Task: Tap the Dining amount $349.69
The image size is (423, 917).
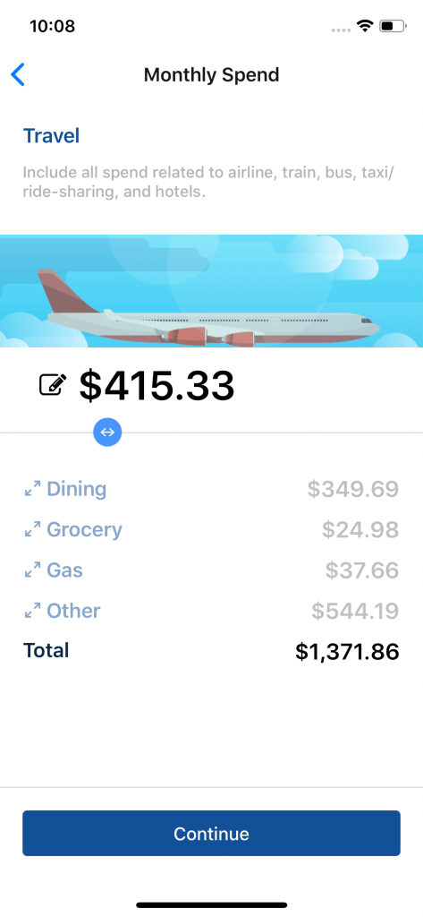Action: click(353, 489)
